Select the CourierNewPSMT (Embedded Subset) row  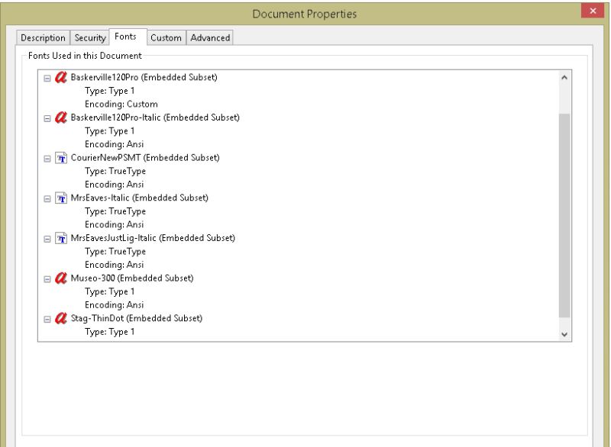pos(145,158)
